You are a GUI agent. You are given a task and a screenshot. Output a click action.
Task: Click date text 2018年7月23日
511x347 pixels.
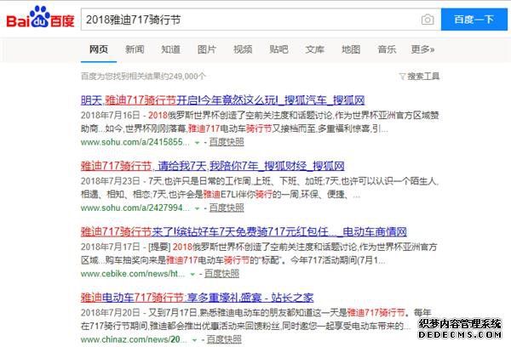click(111, 181)
